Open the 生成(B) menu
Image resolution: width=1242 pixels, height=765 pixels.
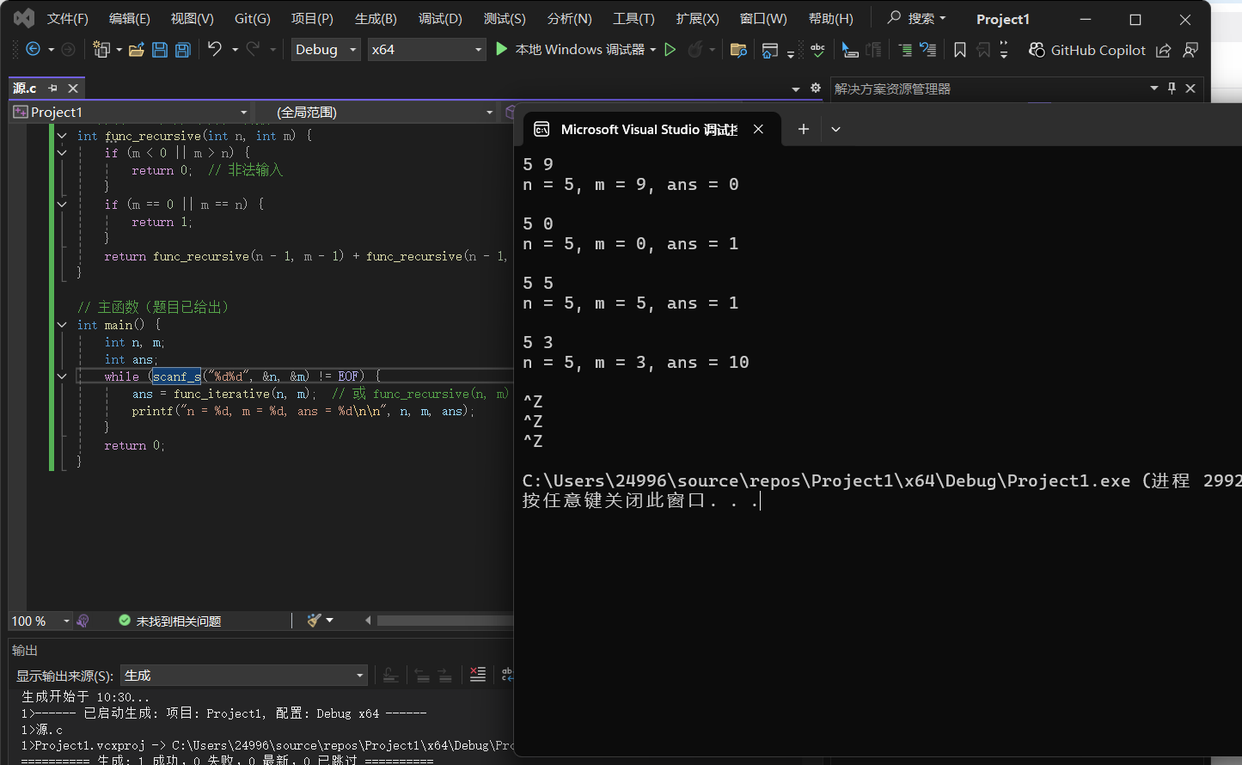click(376, 19)
